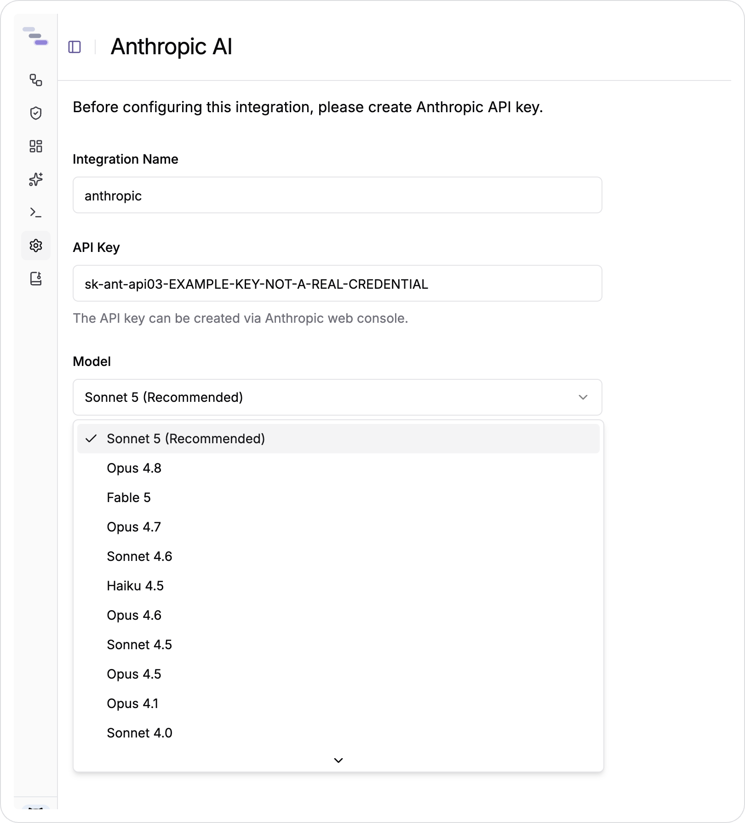This screenshot has width=745, height=823.
Task: Open the workflows icon in sidebar
Action: (x=36, y=80)
